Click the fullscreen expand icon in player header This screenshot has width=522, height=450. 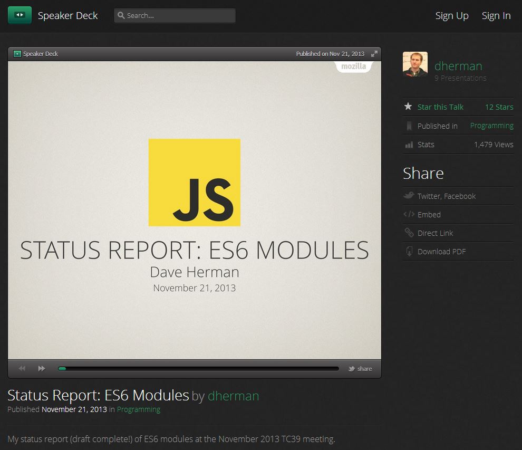pos(374,54)
